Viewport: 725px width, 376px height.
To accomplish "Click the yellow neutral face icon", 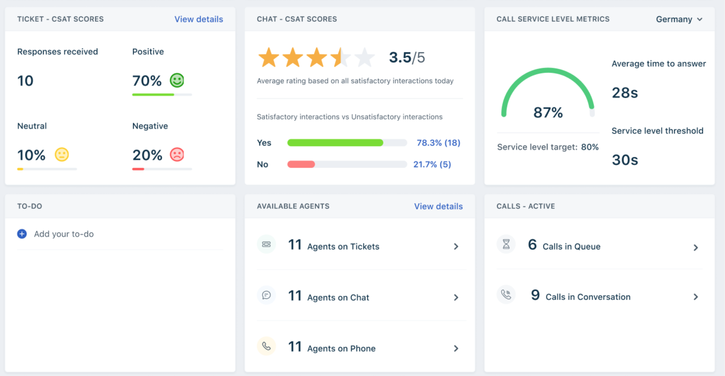I will [62, 155].
